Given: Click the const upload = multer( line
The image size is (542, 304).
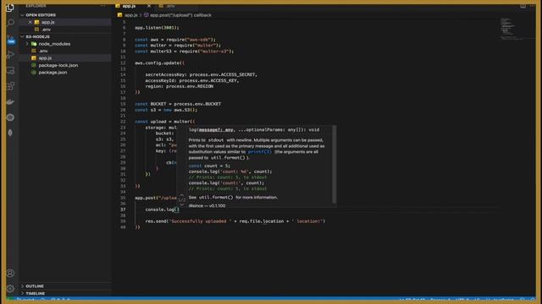Looking at the screenshot, I should pos(165,122).
